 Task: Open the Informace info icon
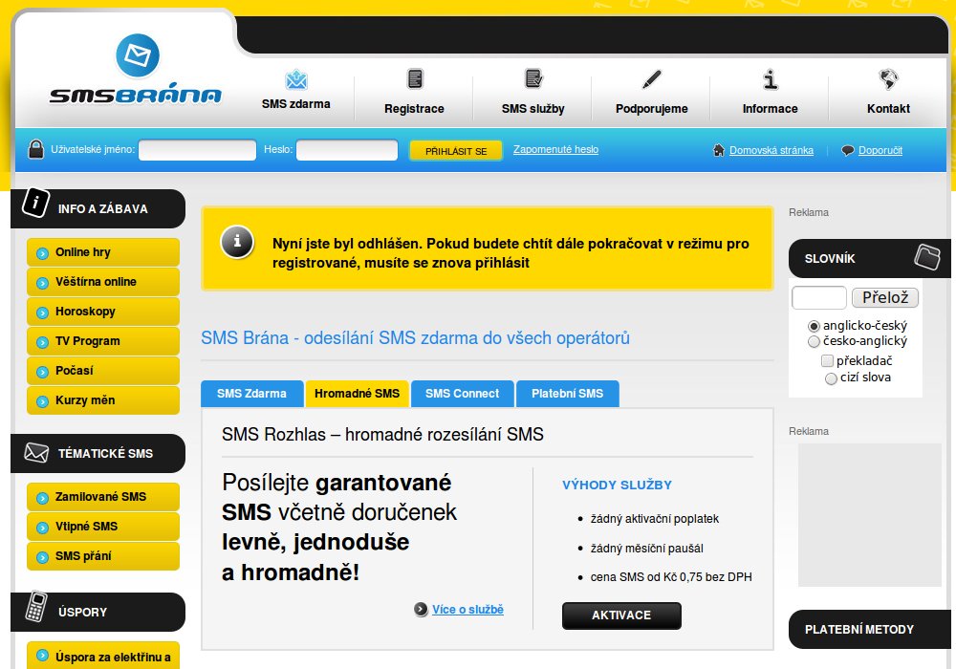click(x=771, y=78)
